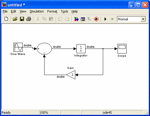Print the model with the printer icon
This screenshot has height=116, width=150.
[29, 19]
